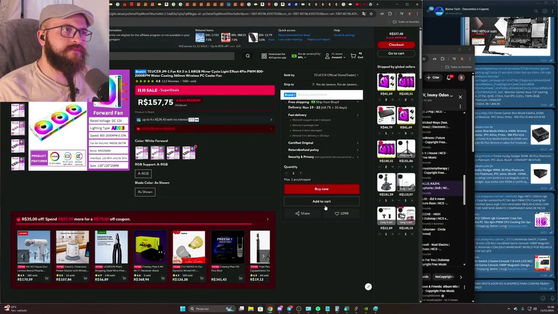Open the cart icon in AliExpress header
Screen dimensions: 558x314
click(353, 56)
